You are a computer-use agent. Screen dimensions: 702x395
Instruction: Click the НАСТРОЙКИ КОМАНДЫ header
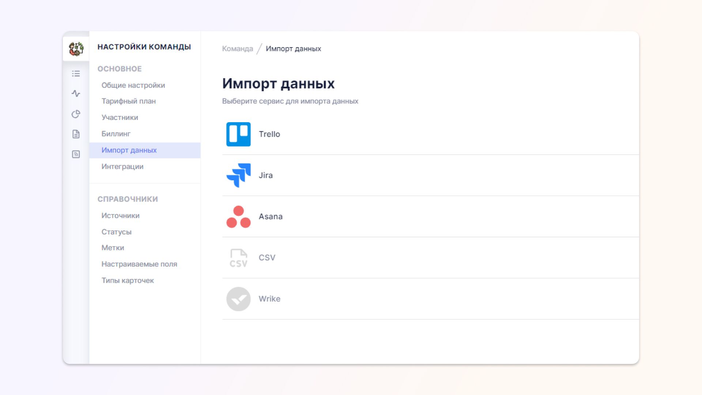pos(144,47)
